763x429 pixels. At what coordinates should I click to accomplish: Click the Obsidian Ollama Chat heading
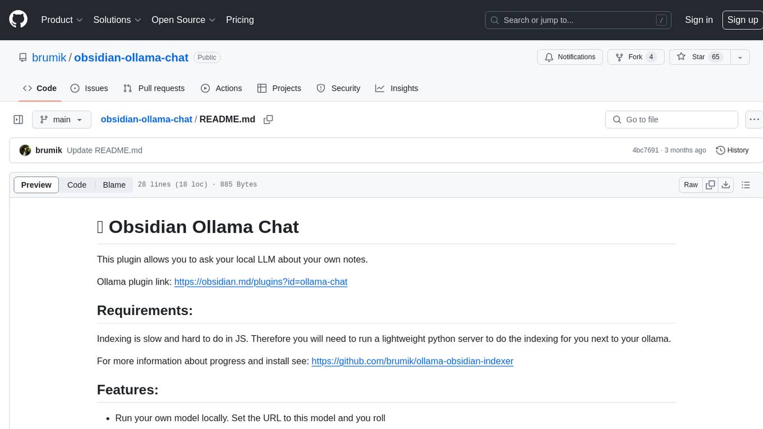(198, 227)
